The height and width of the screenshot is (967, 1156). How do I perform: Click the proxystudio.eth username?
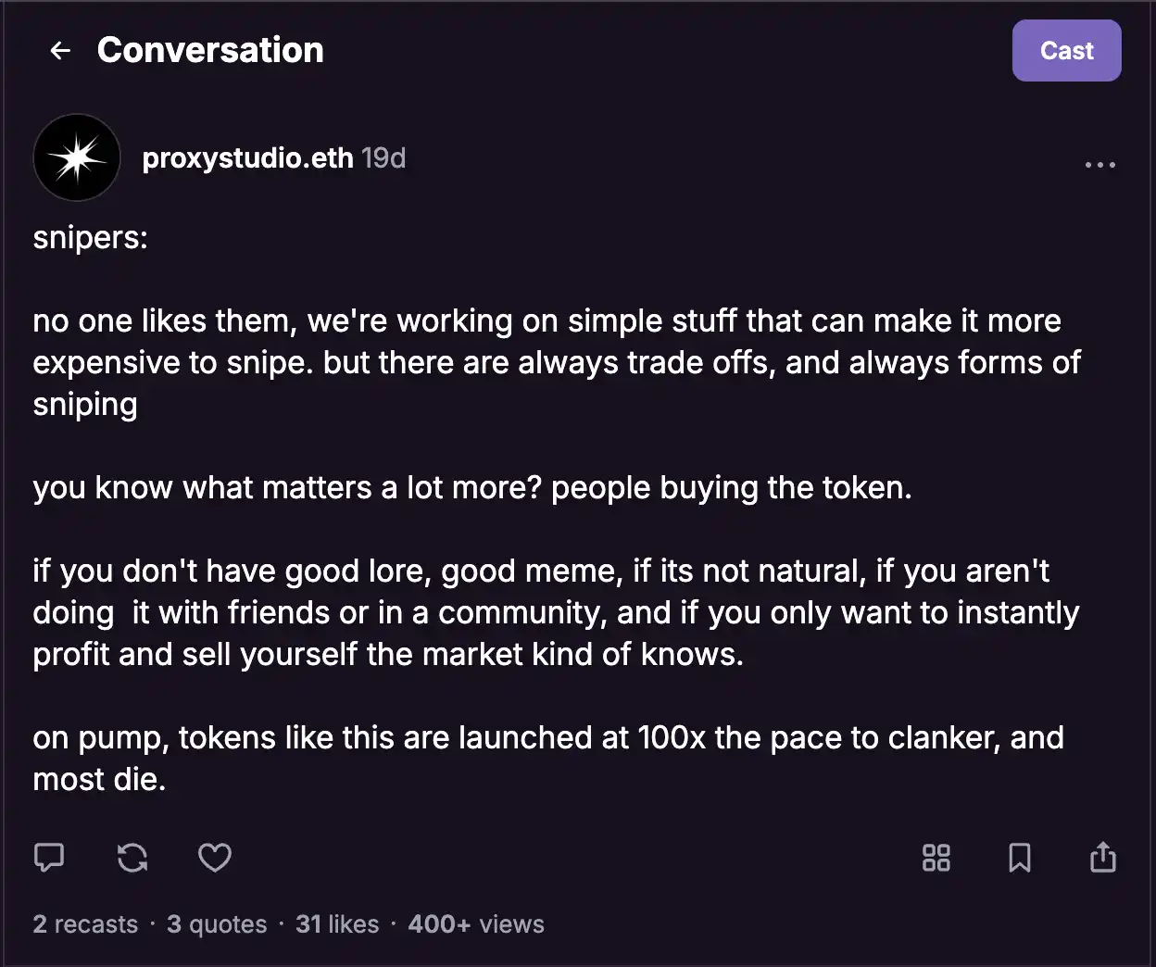tap(247, 158)
